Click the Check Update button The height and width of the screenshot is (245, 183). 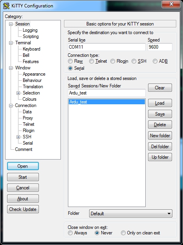pos(23,209)
